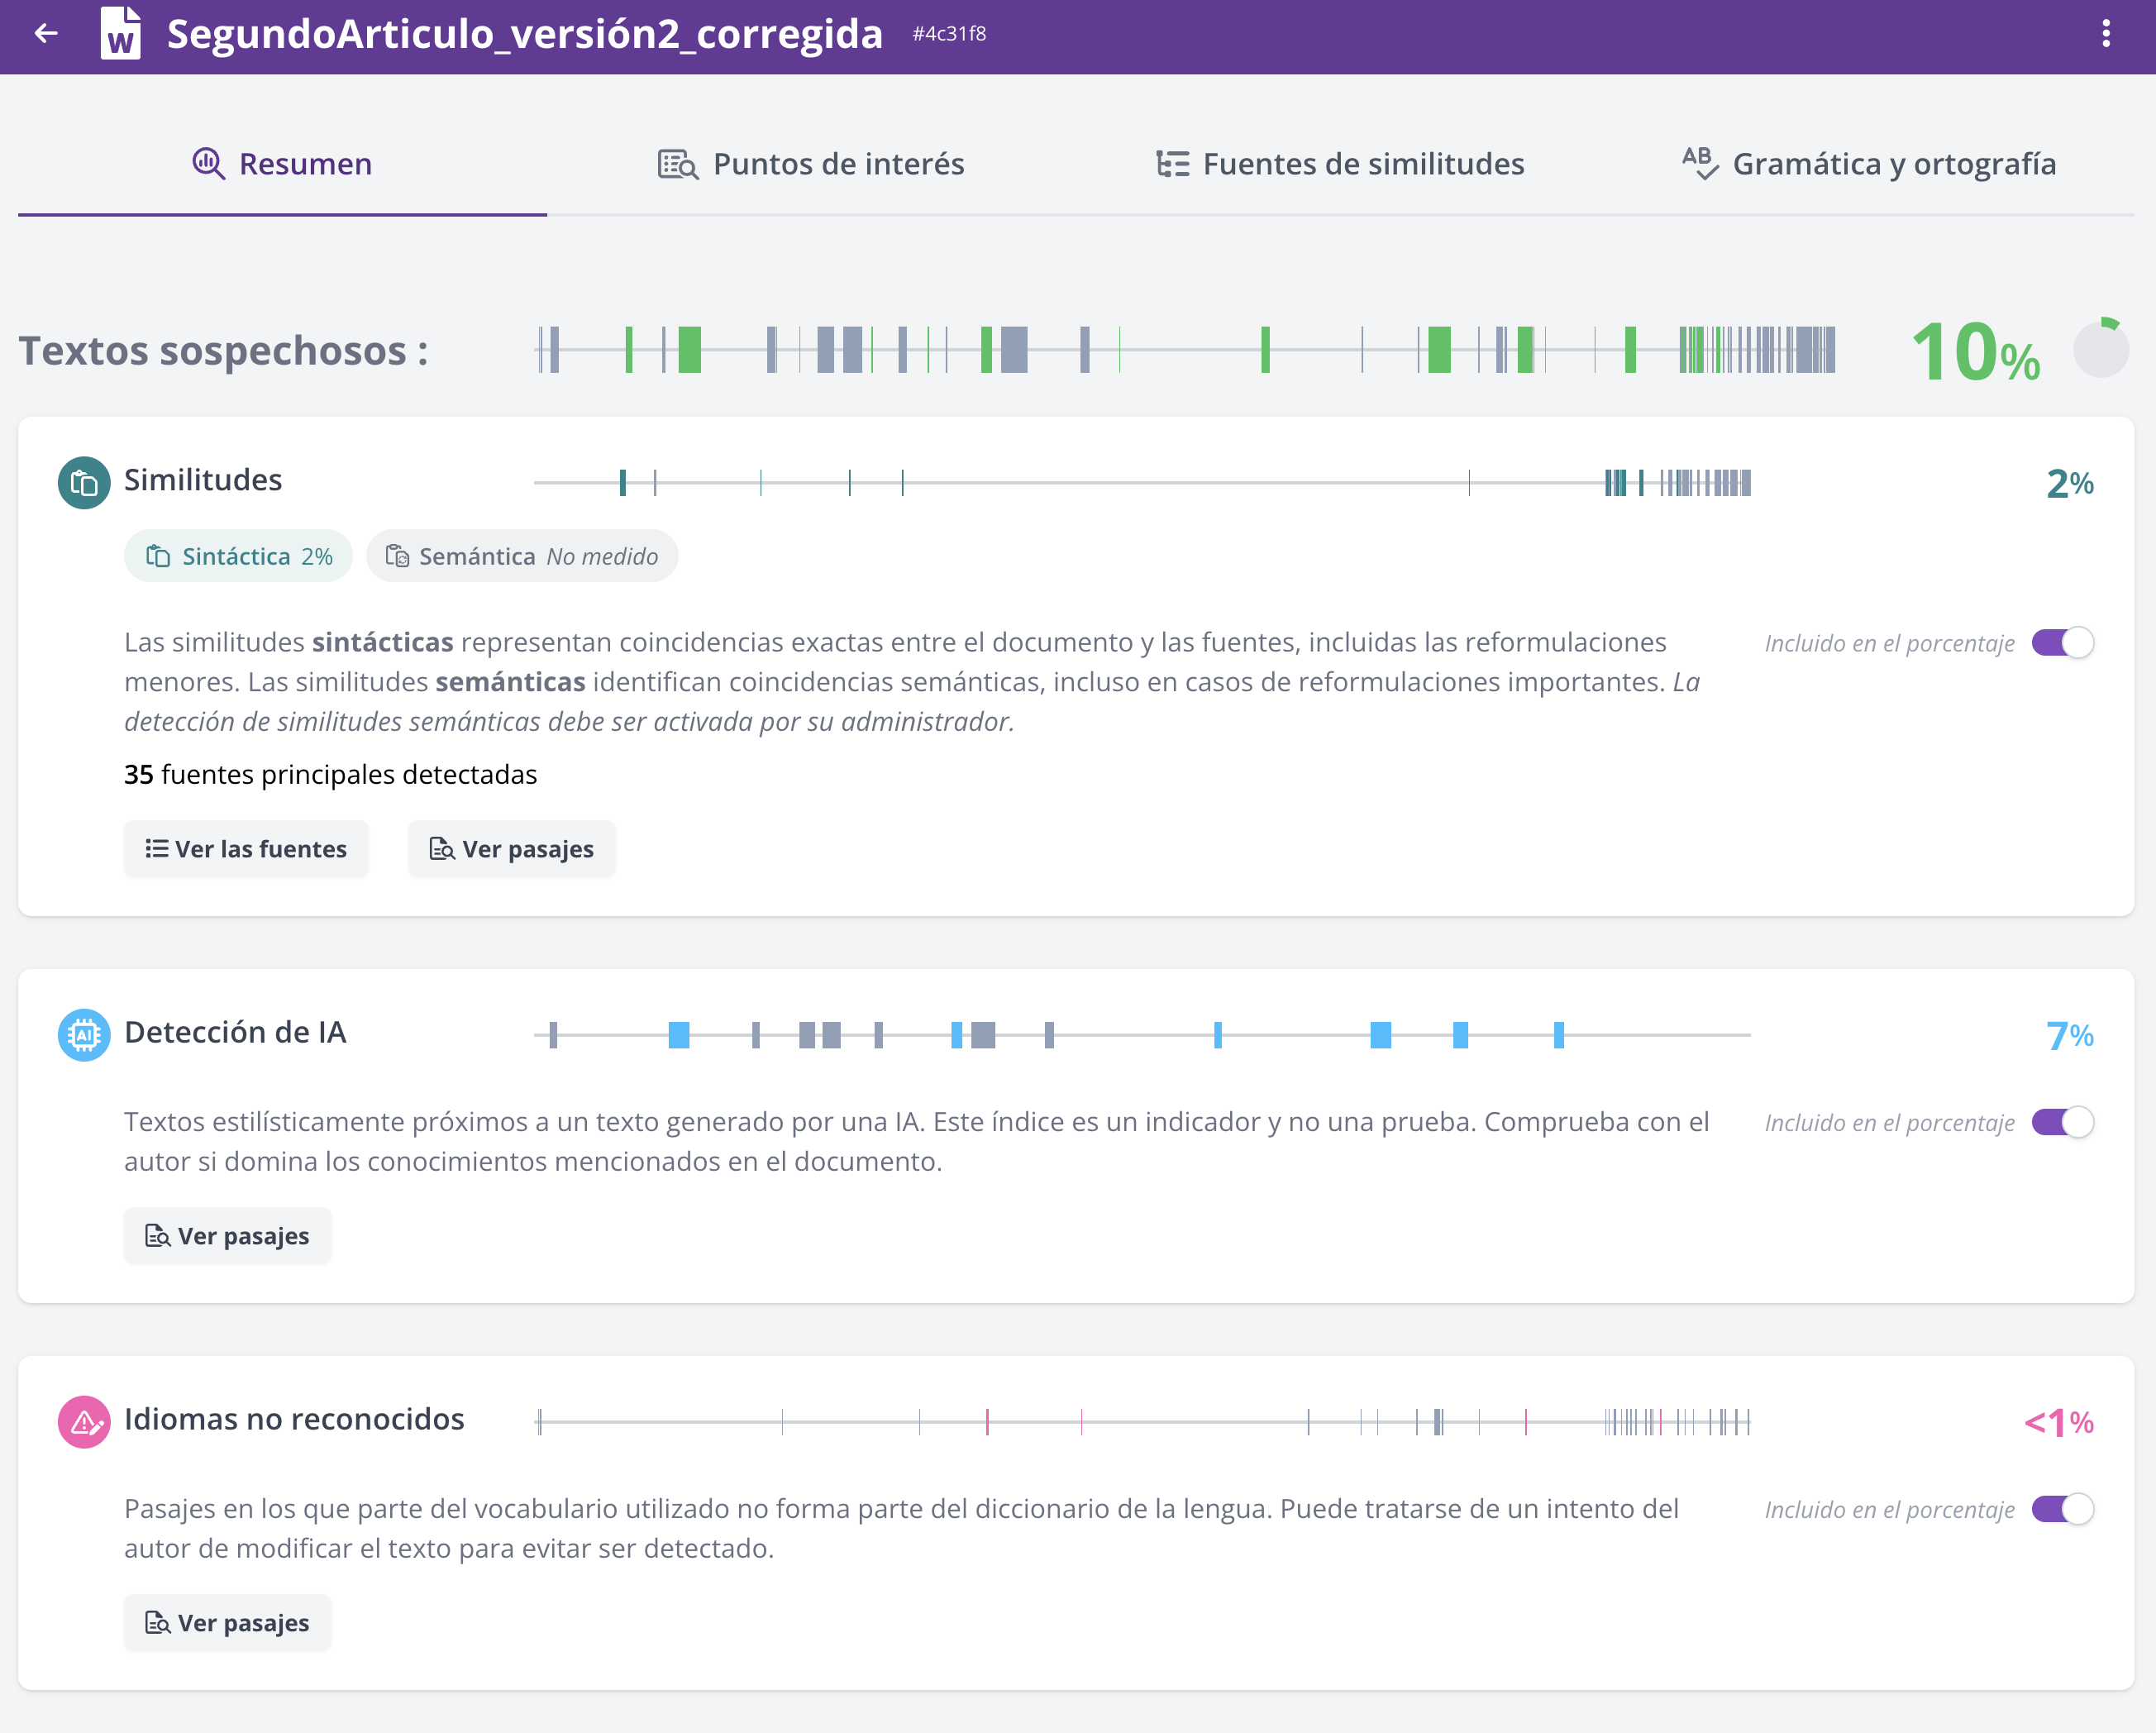Click the Word document file icon
This screenshot has height=1733, width=2156.
coord(121,34)
